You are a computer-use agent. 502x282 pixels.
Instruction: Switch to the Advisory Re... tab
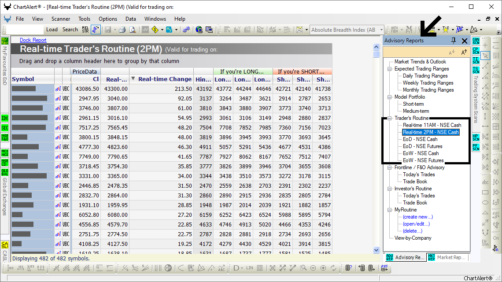(x=405, y=257)
